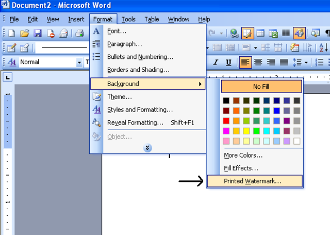Toggle the Tables and Borders toolbar icon

(x=247, y=33)
